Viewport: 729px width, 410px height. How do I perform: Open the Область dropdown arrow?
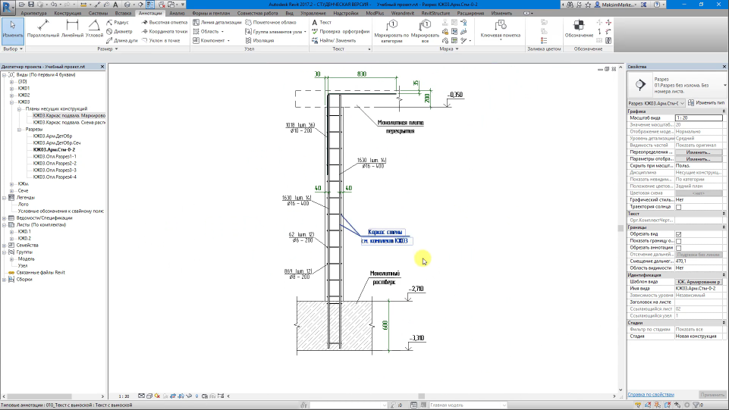coord(222,32)
